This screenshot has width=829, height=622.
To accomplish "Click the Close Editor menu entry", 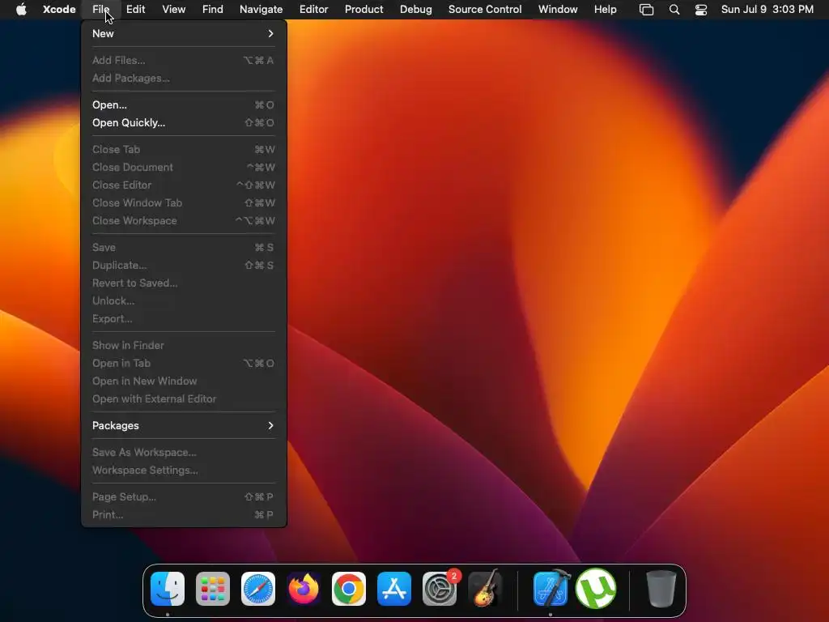I will 184,185.
